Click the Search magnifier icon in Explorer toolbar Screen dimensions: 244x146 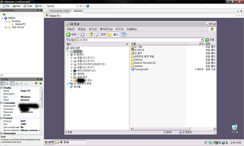point(98,34)
